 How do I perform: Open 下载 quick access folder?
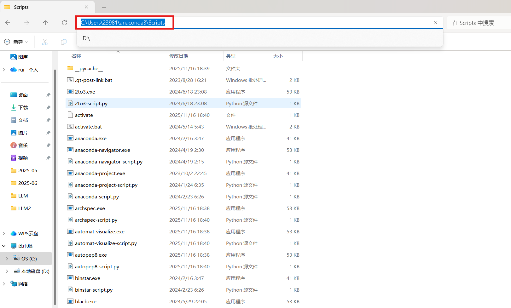click(x=23, y=107)
